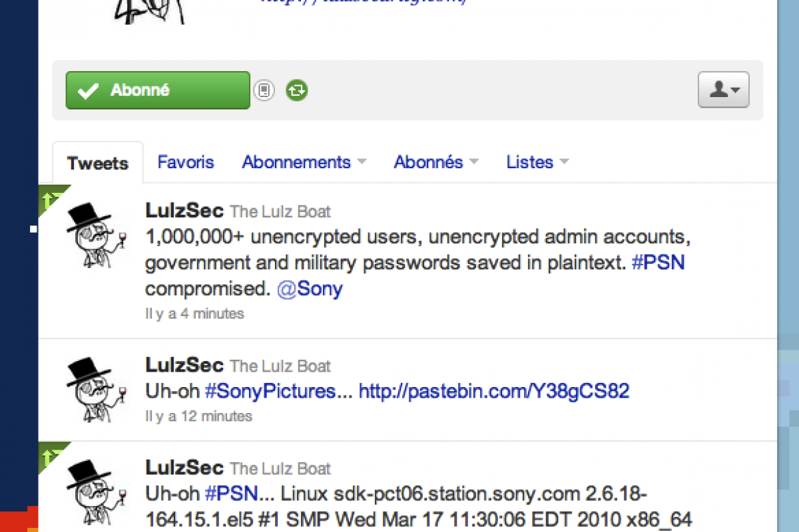Viewport: 799px width, 532px height.
Task: Click LulzSec username on the pastebin tweet
Action: (x=184, y=366)
